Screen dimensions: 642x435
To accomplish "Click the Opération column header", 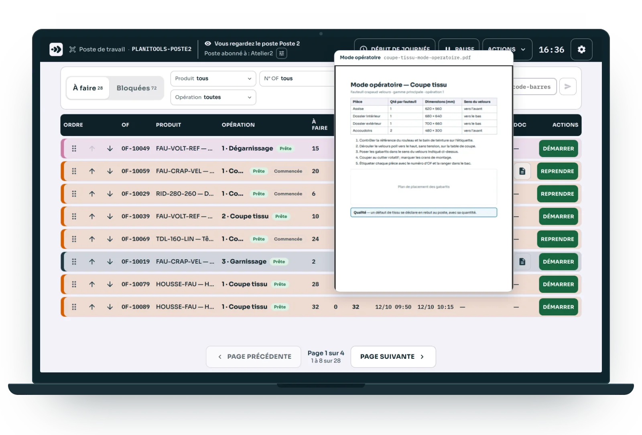I will tap(238, 125).
